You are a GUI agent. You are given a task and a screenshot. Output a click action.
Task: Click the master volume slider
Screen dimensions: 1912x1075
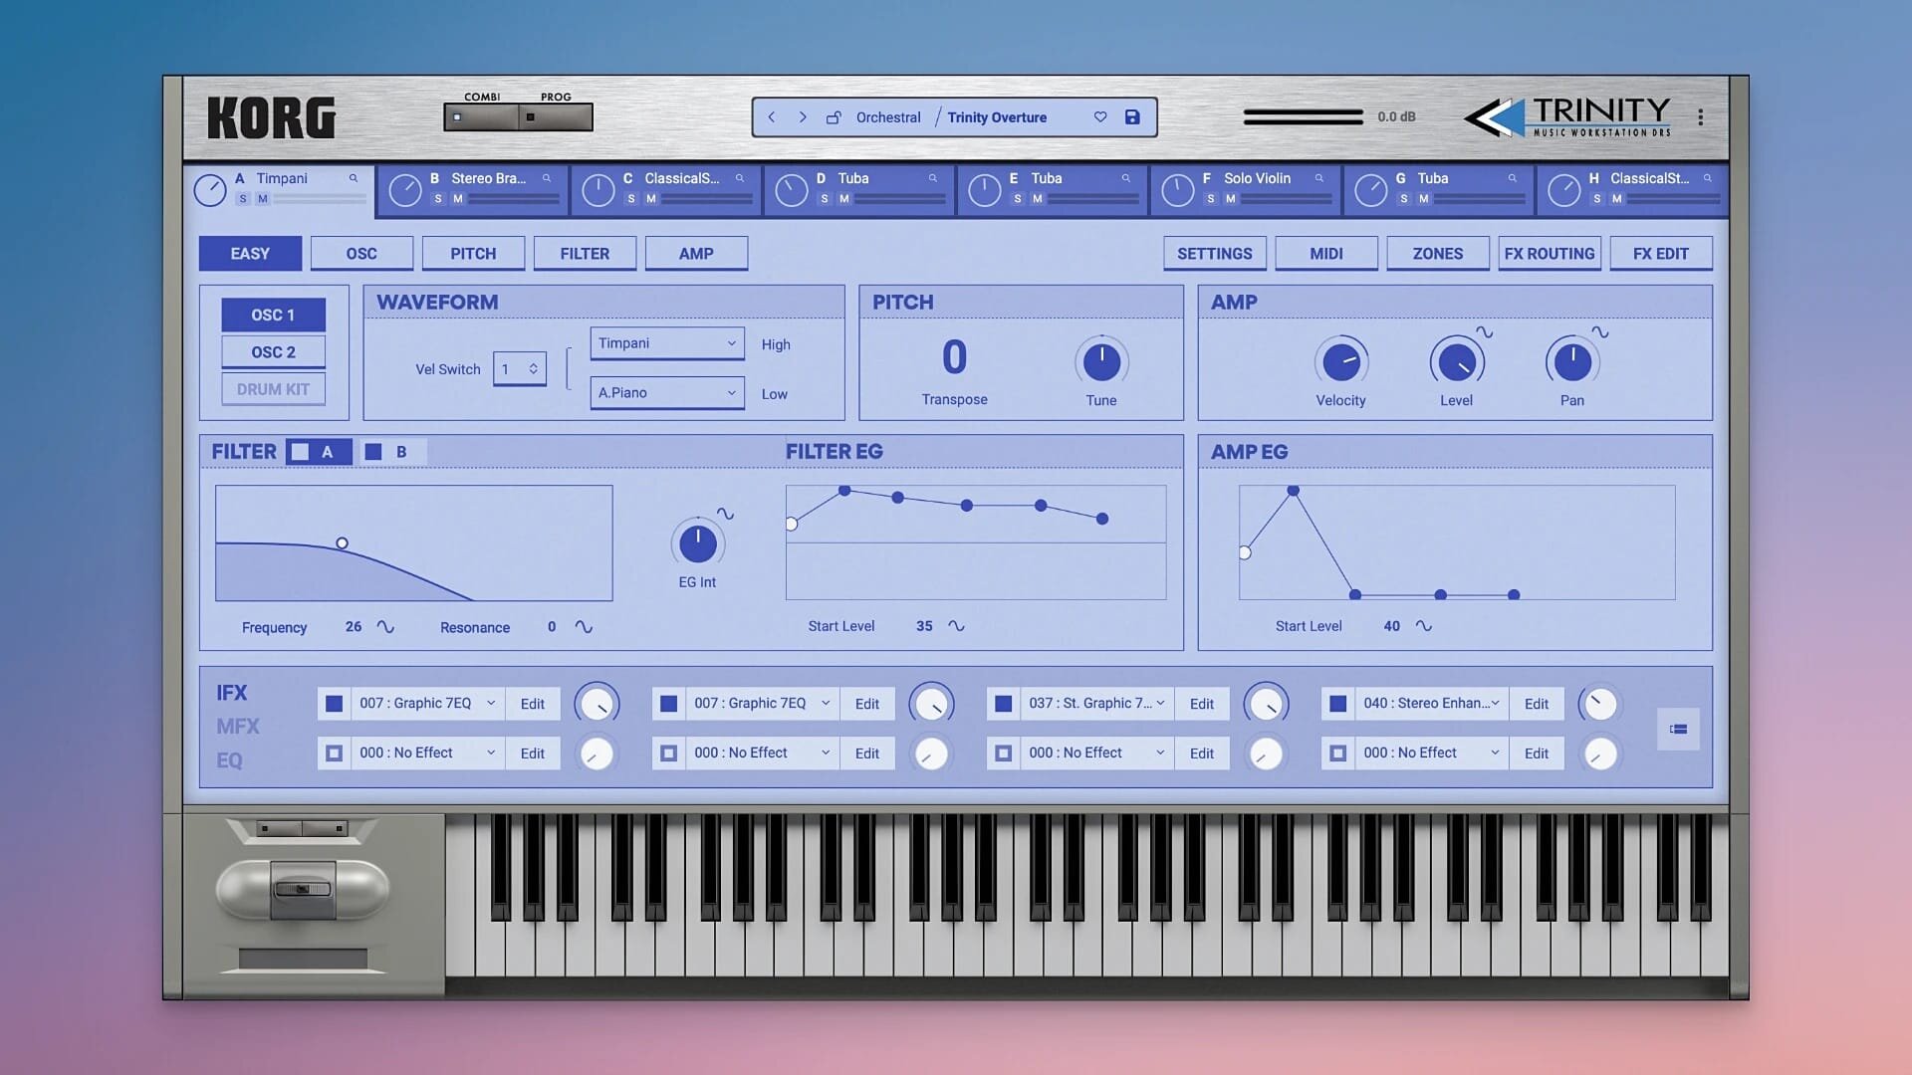click(1303, 117)
